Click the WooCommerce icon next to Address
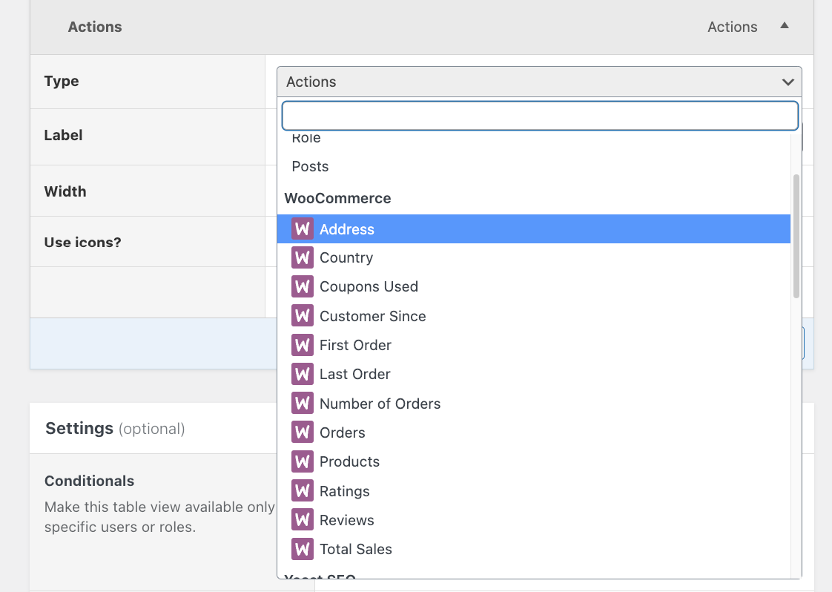Viewport: 832px width, 592px height. pyautogui.click(x=302, y=228)
